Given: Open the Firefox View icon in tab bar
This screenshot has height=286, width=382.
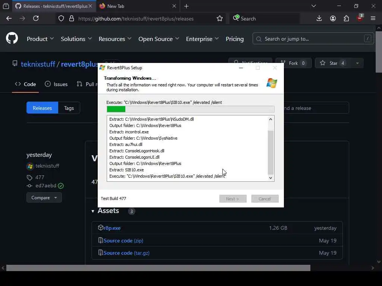Looking at the screenshot, I should coord(6,6).
